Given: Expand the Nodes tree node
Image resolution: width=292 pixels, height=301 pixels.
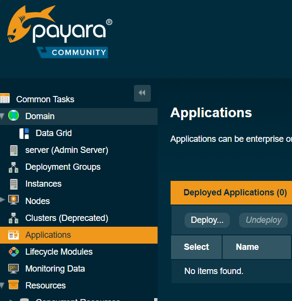Looking at the screenshot, I should coord(2,201).
